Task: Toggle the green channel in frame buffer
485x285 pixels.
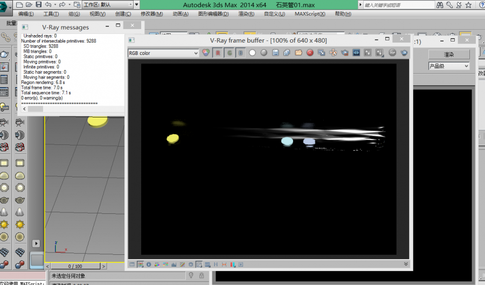Action: pos(229,53)
